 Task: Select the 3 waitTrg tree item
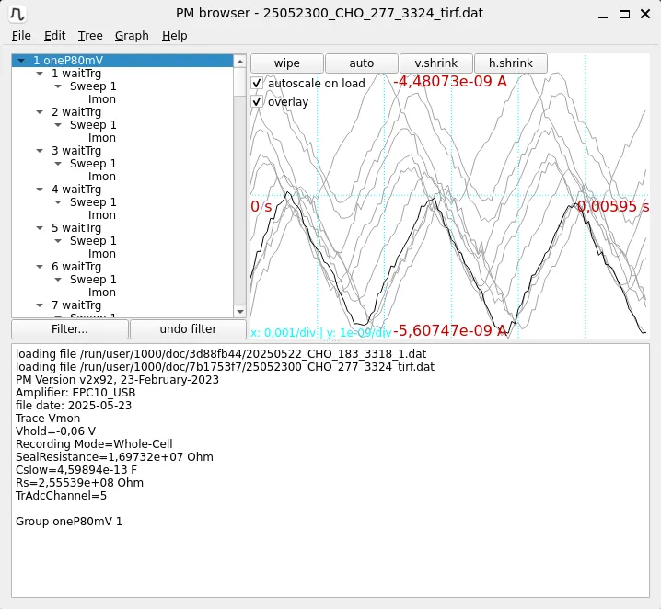click(x=76, y=151)
